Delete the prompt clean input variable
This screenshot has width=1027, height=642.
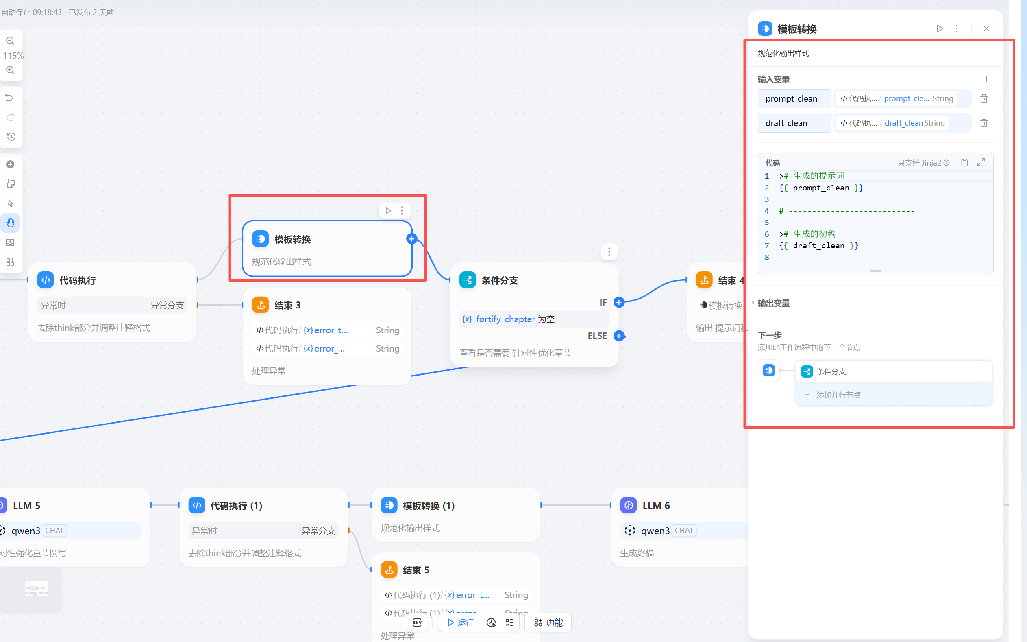[984, 98]
